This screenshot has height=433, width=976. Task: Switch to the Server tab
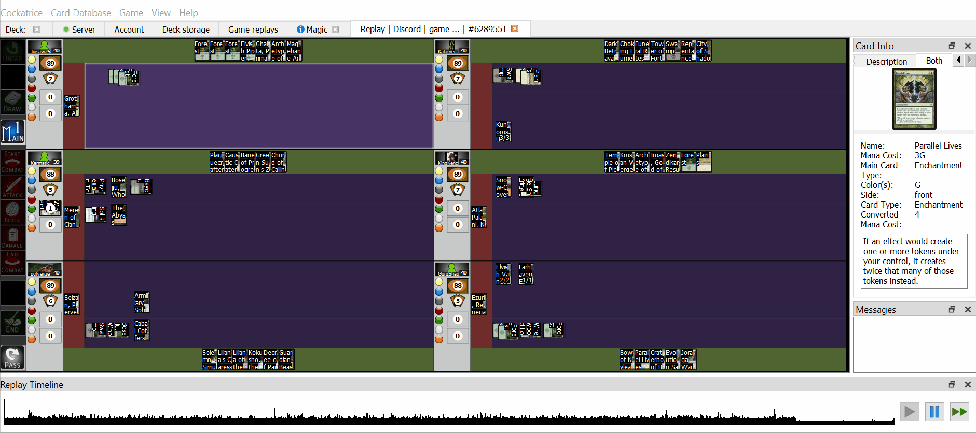79,30
